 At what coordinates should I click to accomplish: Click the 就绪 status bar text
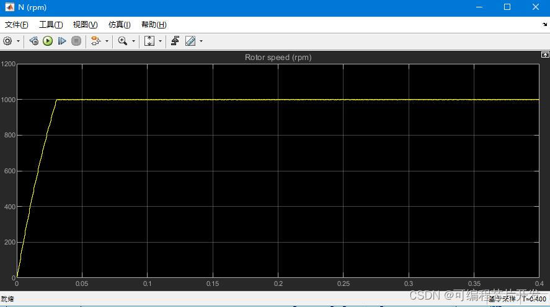pos(7,299)
